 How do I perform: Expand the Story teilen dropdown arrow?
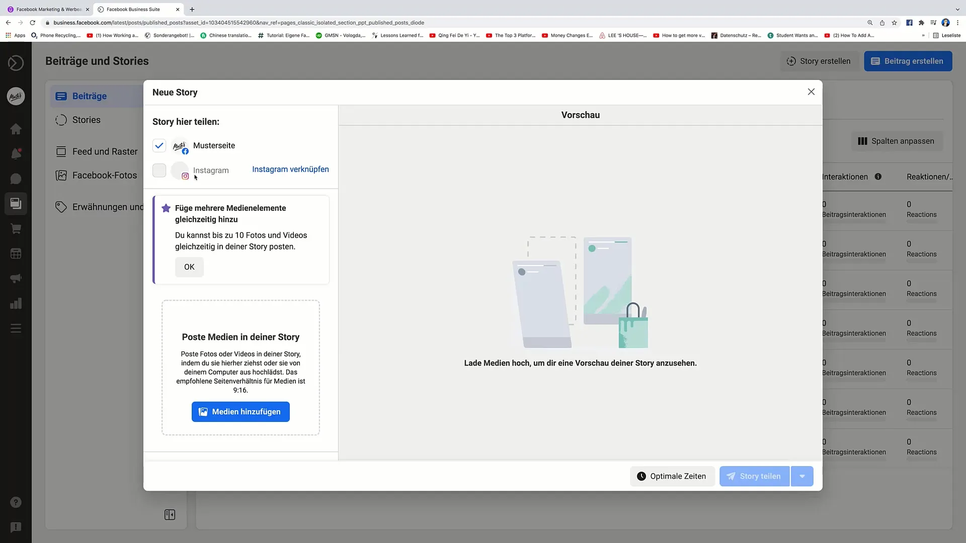click(802, 476)
